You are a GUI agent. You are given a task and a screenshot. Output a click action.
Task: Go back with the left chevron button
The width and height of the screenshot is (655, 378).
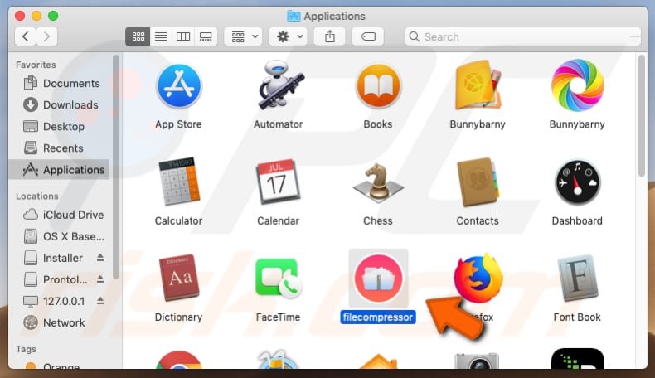(x=26, y=36)
